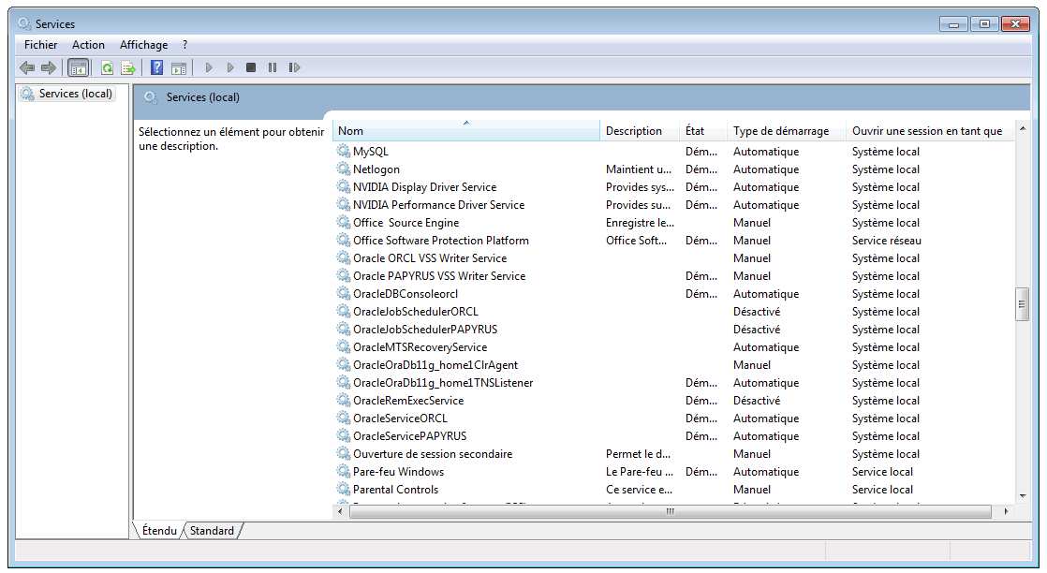
Task: Open the Fichier menu
Action: tap(40, 45)
